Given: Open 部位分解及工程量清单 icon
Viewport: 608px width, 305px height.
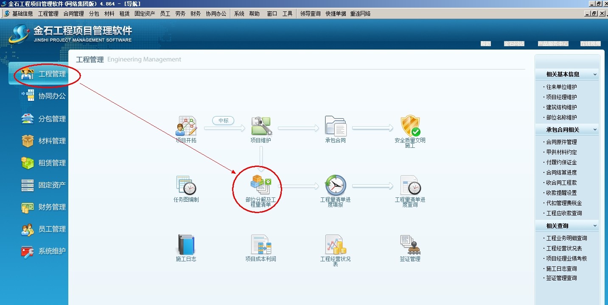Looking at the screenshot, I should point(260,186).
